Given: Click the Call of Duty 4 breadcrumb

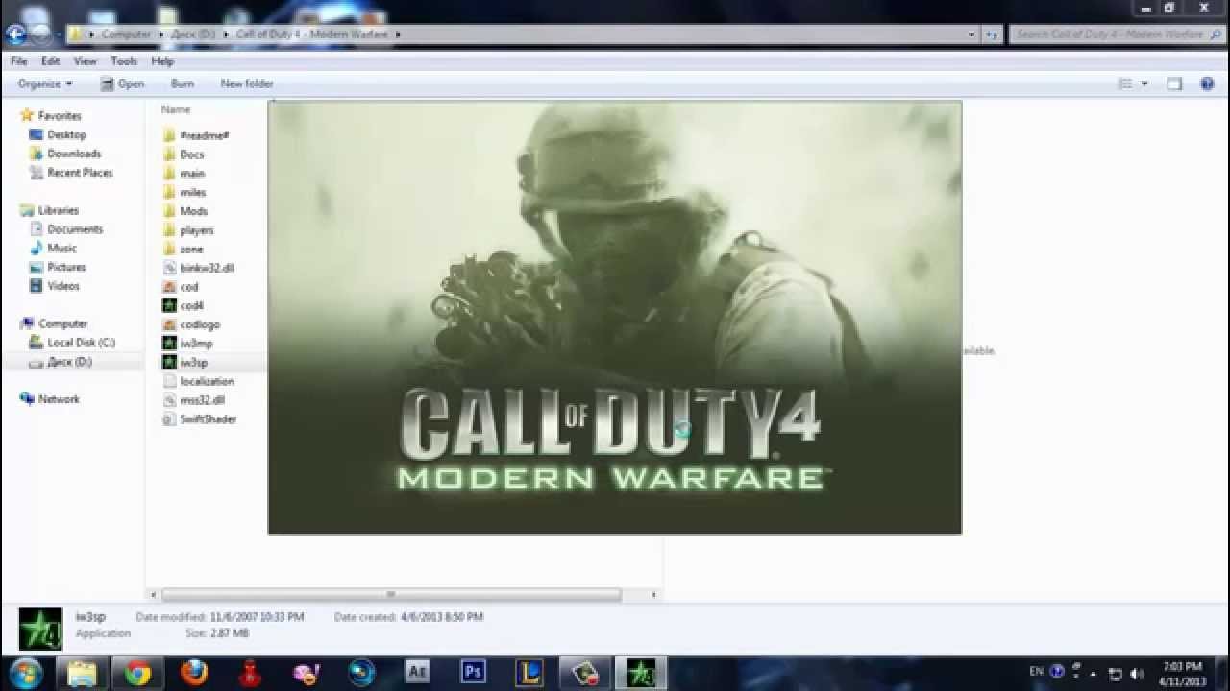Looking at the screenshot, I should coord(312,35).
